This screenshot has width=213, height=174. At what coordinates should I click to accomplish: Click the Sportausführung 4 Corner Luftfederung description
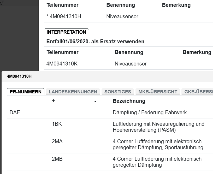(158, 144)
